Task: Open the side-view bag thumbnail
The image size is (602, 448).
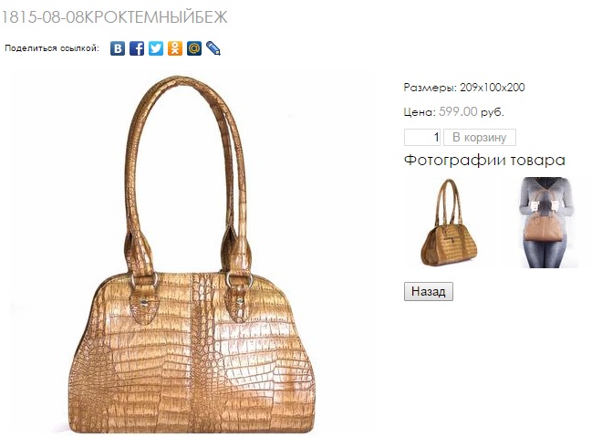Action: tap(449, 223)
